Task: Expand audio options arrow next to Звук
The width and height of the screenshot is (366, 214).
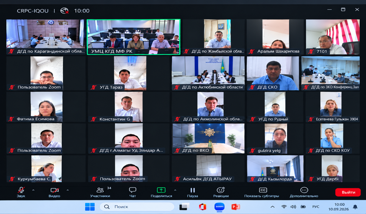Action: pos(33,190)
